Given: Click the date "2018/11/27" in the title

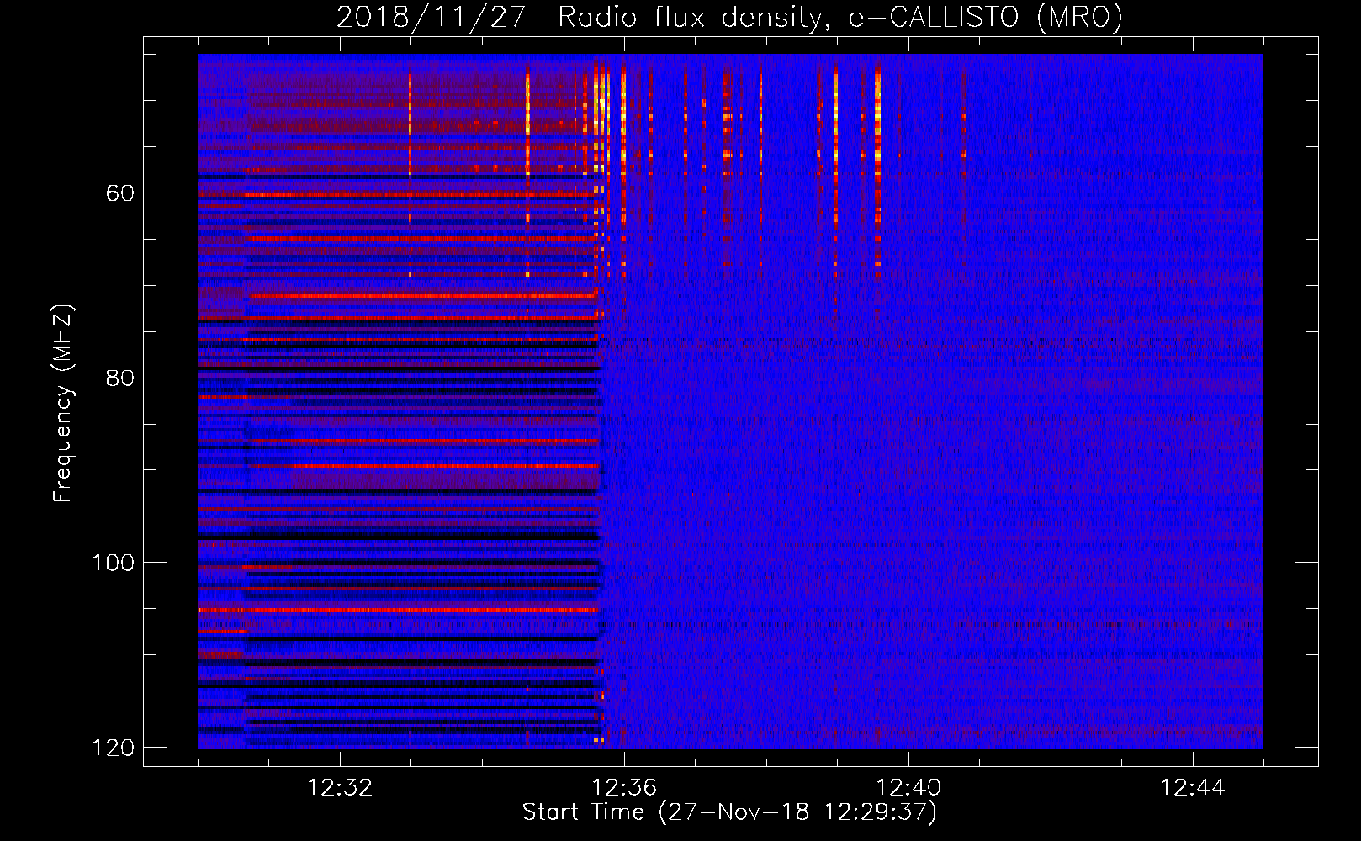Looking at the screenshot, I should (432, 17).
